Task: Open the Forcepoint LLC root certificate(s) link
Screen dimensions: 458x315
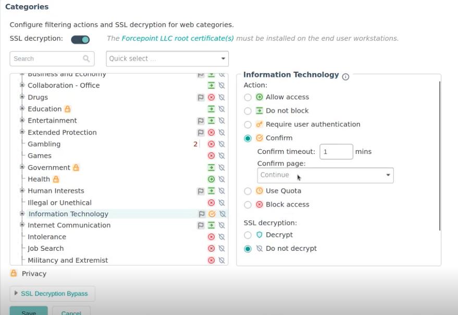Action: point(178,39)
